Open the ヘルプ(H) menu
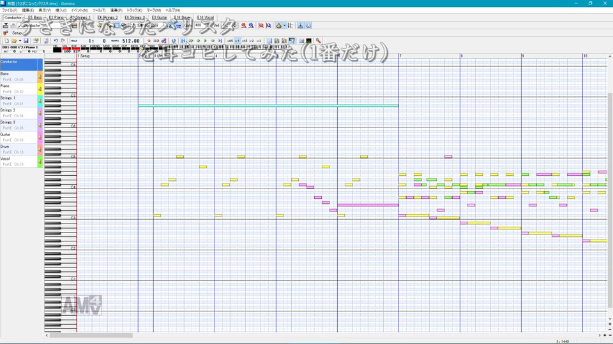 172,10
